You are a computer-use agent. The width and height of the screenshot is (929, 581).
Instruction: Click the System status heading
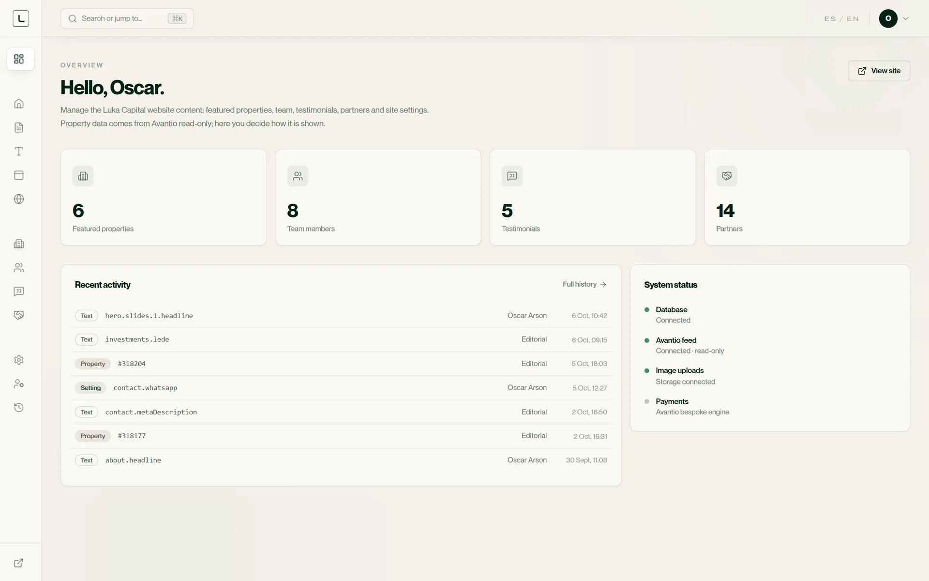click(x=671, y=285)
